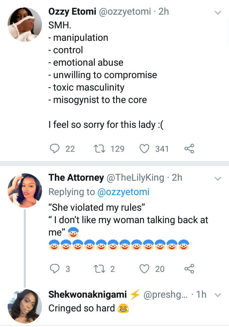Open dropdown arrow on Ozzy Etomi's tweet
Image resolution: width=229 pixels, height=327 pixels.
[218, 13]
